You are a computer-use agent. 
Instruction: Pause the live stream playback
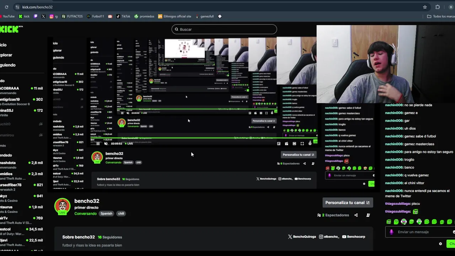coord(98,144)
